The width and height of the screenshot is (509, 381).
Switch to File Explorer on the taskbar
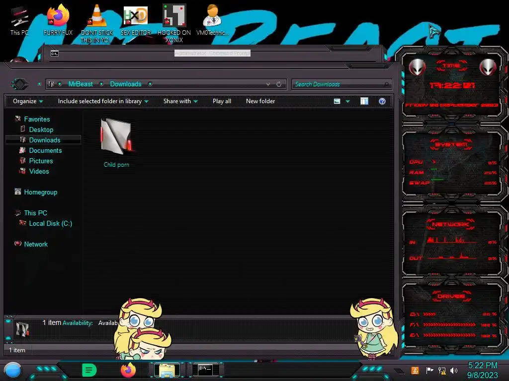click(x=167, y=370)
